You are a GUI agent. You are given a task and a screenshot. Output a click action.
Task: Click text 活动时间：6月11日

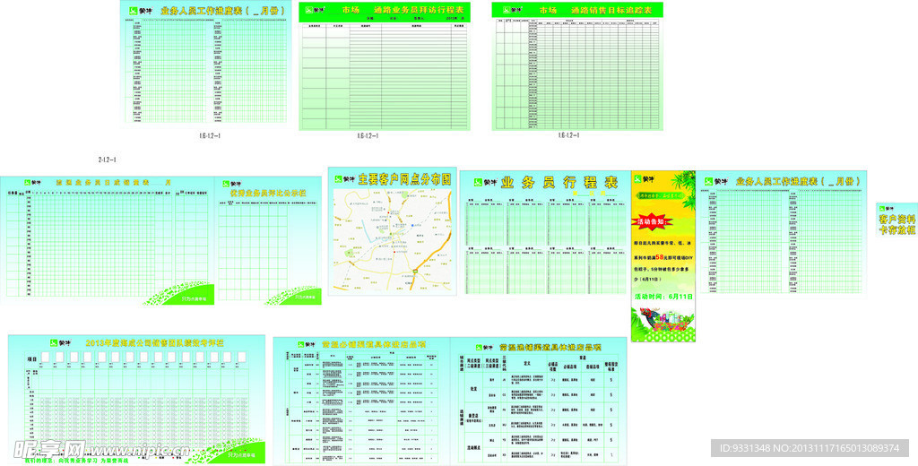(663, 297)
